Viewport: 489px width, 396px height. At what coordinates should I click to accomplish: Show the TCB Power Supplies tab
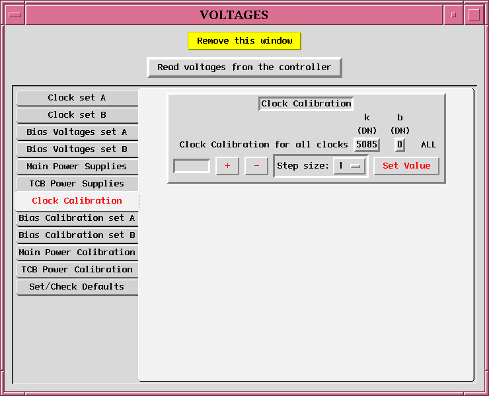coord(77,184)
